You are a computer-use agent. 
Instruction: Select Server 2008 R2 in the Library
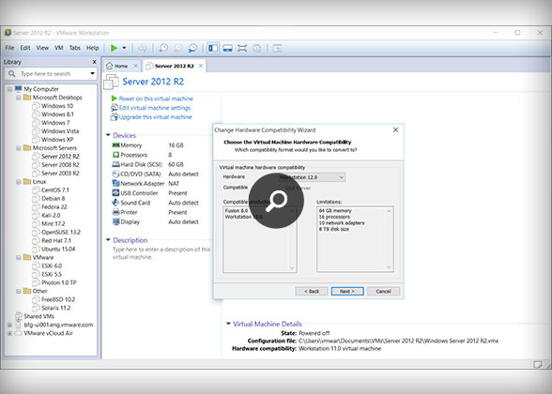(x=60, y=165)
